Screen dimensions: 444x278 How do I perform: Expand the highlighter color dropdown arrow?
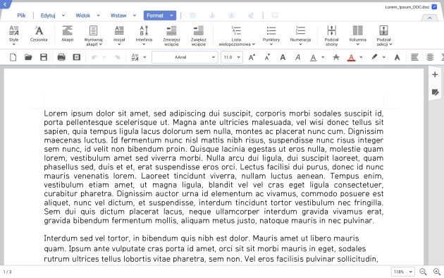pyautogui.click(x=383, y=57)
